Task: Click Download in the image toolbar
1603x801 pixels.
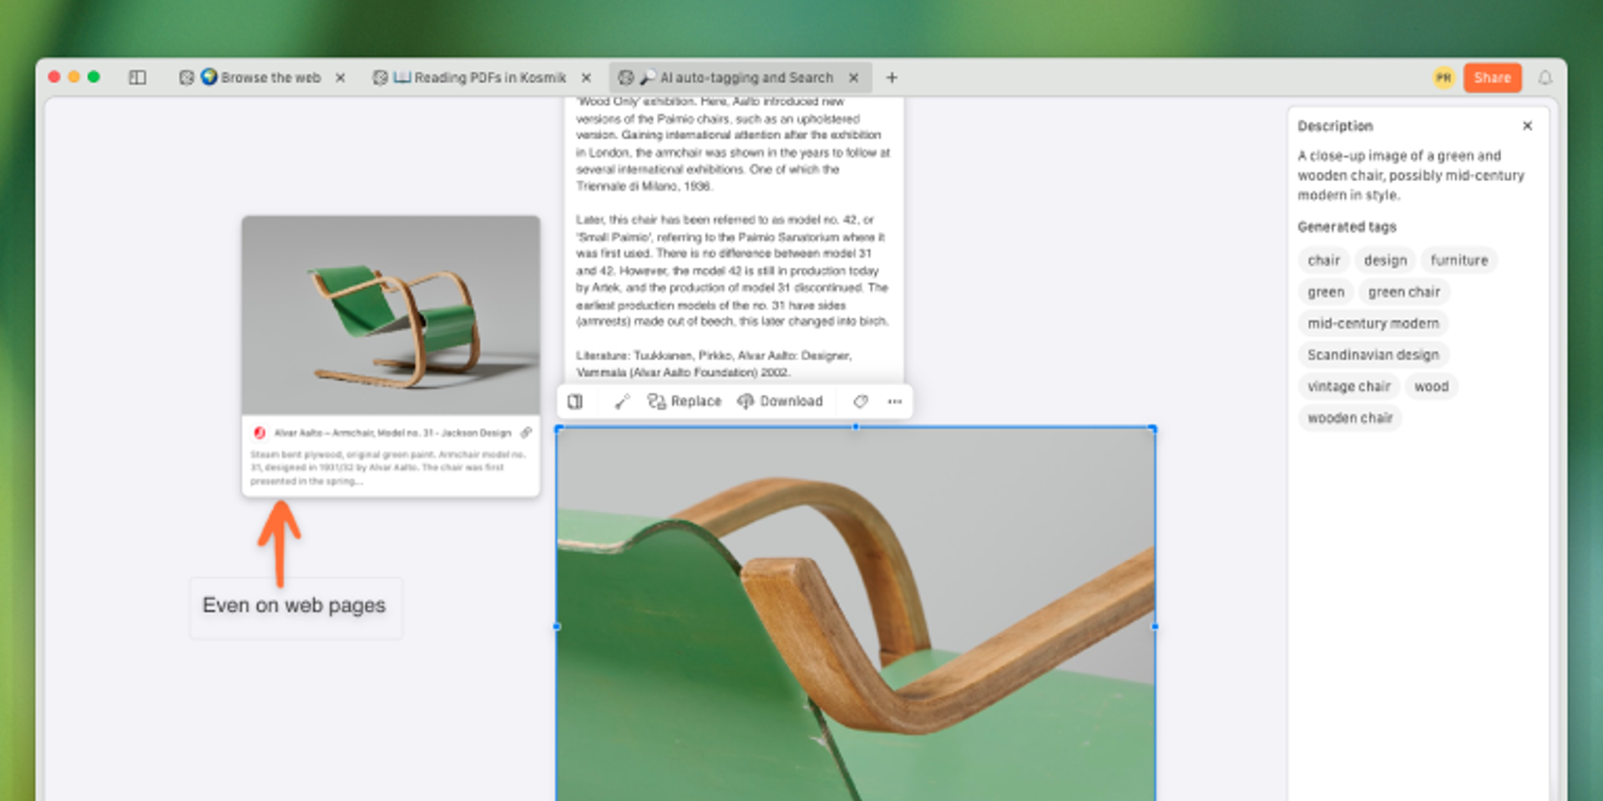Action: [x=780, y=401]
